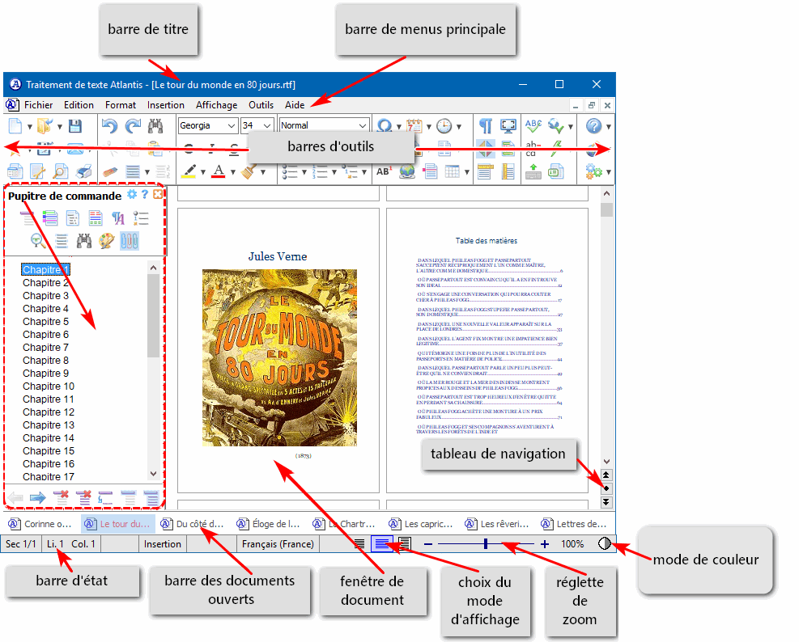Open options via the colored gears icon

[593, 171]
